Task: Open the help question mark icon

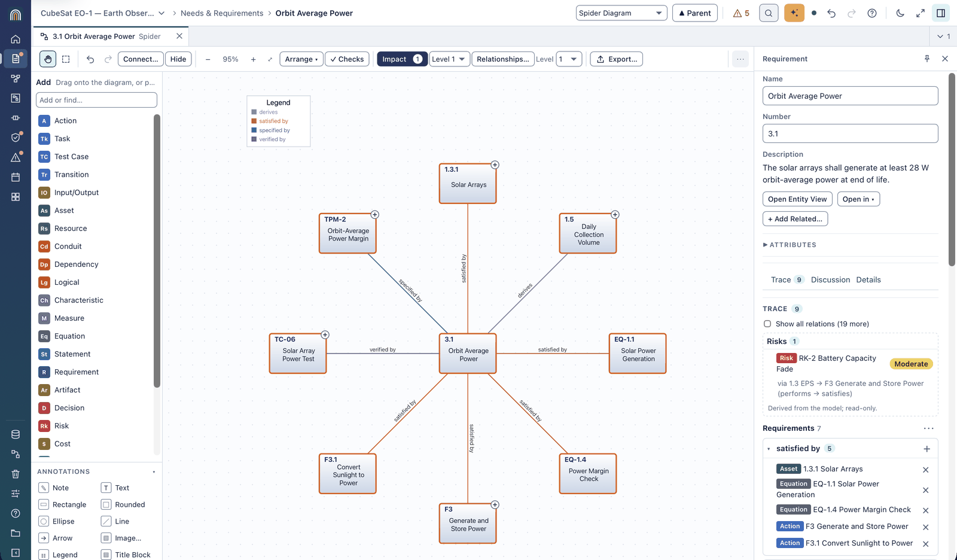Action: point(872,13)
